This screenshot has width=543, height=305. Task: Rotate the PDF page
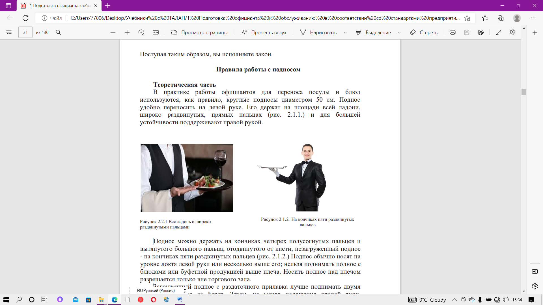pos(141,32)
